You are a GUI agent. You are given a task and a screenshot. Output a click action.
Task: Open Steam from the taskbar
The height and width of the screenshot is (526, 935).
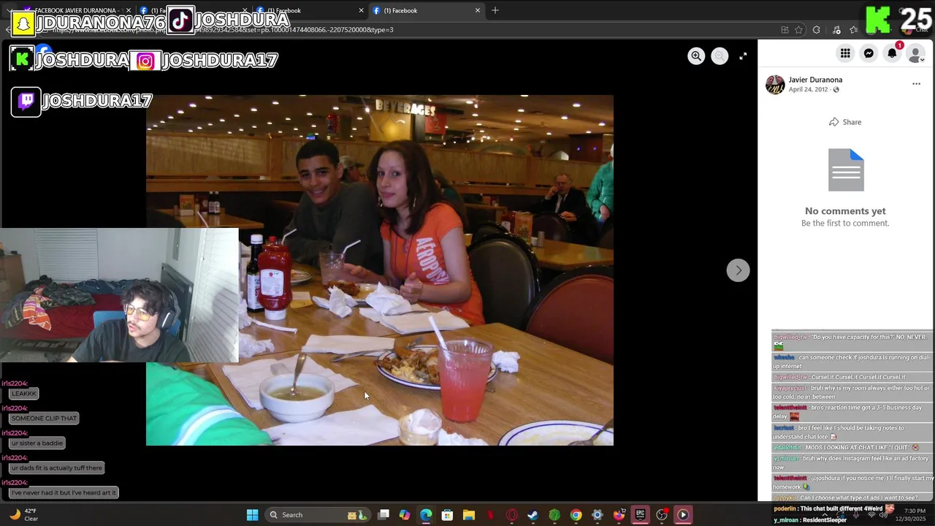click(533, 515)
